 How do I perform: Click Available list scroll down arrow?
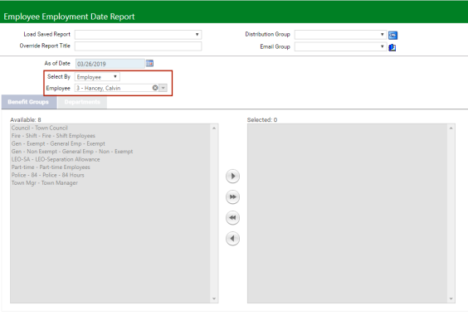[x=214, y=298]
